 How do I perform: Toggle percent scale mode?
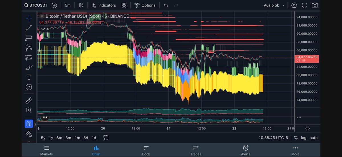click(296, 138)
